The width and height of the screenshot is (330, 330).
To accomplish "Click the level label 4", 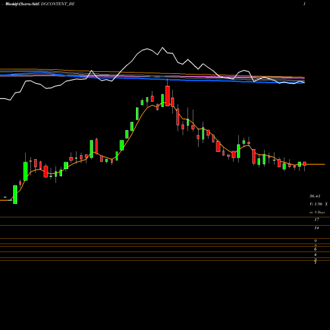I will click(x=315, y=255).
